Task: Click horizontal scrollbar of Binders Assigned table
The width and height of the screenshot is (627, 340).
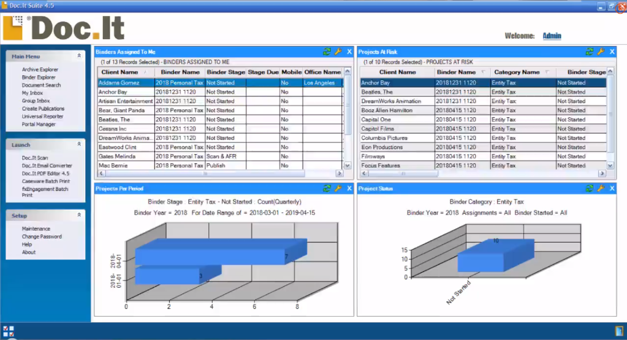Action: tap(221, 174)
